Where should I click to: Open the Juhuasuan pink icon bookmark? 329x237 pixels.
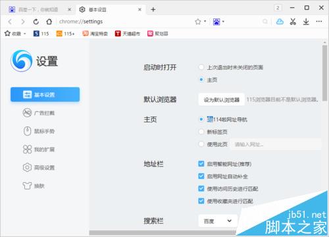click(x=158, y=34)
